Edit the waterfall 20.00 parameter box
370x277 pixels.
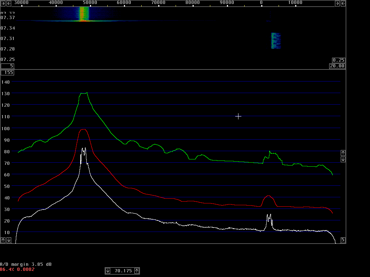[337, 66]
